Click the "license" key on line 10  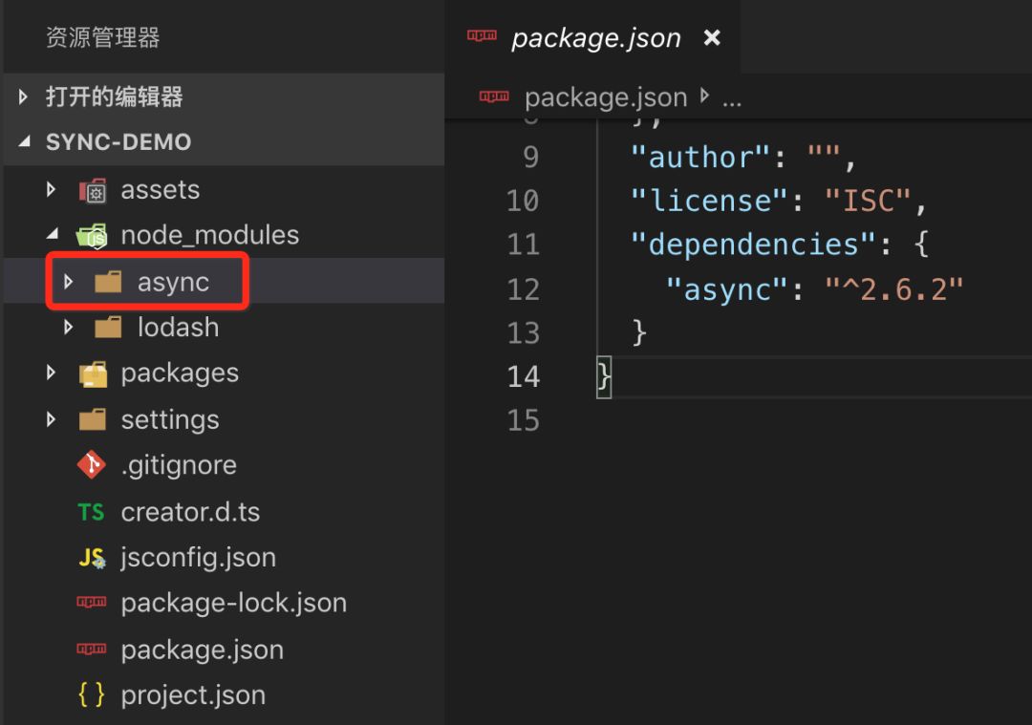(709, 201)
